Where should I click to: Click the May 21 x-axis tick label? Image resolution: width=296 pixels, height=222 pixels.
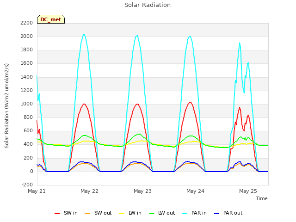[37, 191]
